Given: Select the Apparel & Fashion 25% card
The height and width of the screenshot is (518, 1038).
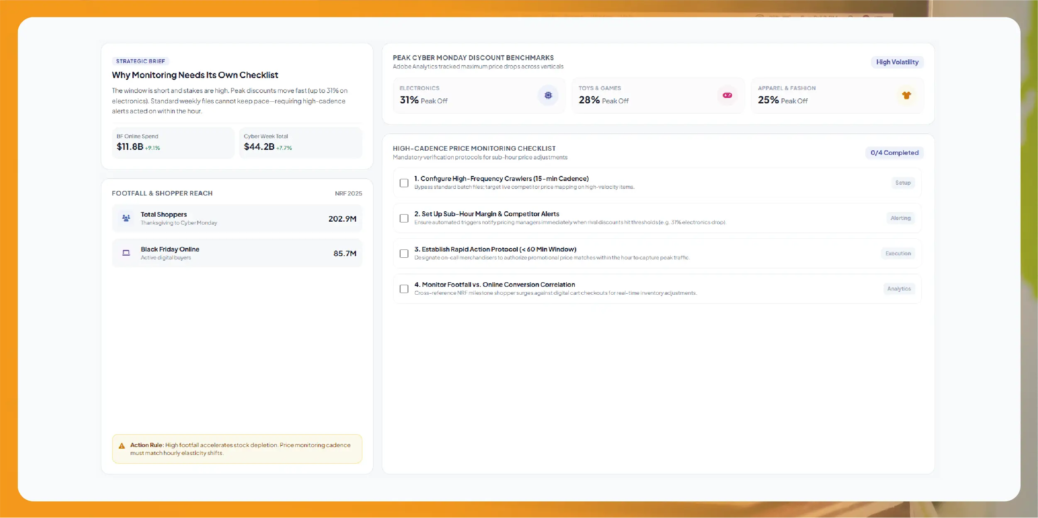Looking at the screenshot, I should pos(837,95).
